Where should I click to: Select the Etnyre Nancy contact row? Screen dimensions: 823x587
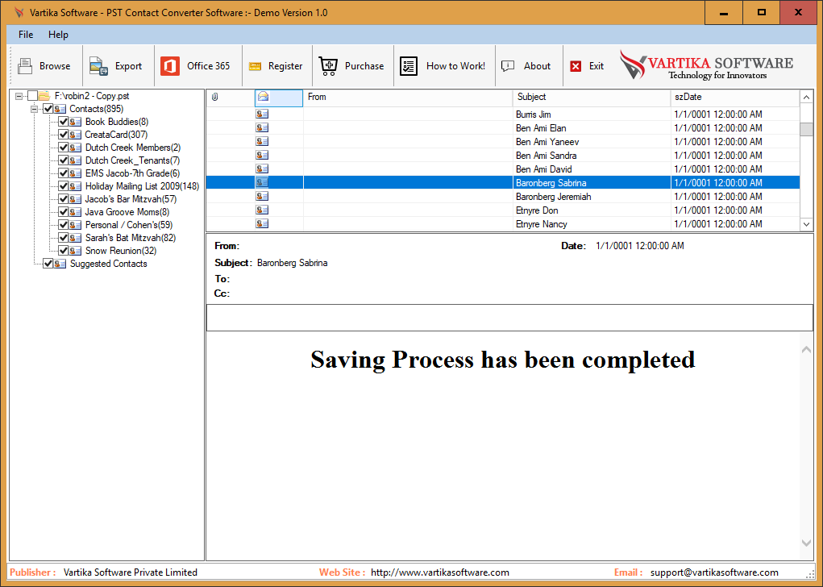click(503, 223)
